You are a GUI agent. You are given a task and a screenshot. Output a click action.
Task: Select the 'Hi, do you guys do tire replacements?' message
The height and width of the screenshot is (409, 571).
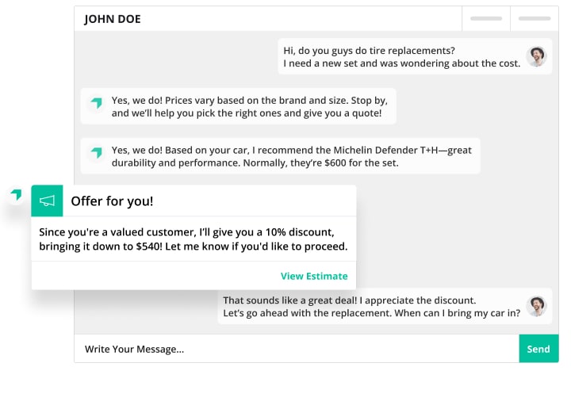(401, 56)
